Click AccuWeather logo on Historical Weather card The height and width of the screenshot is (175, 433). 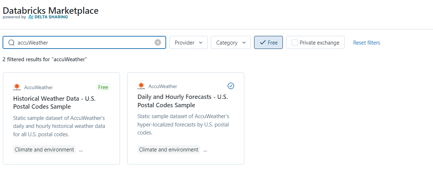pyautogui.click(x=17, y=87)
